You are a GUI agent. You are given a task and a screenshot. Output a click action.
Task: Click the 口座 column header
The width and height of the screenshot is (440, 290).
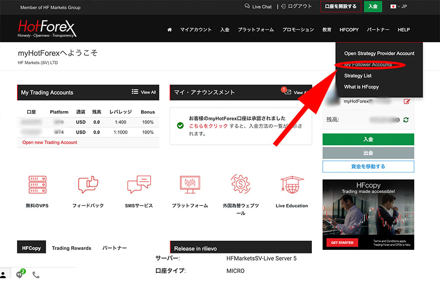click(31, 112)
